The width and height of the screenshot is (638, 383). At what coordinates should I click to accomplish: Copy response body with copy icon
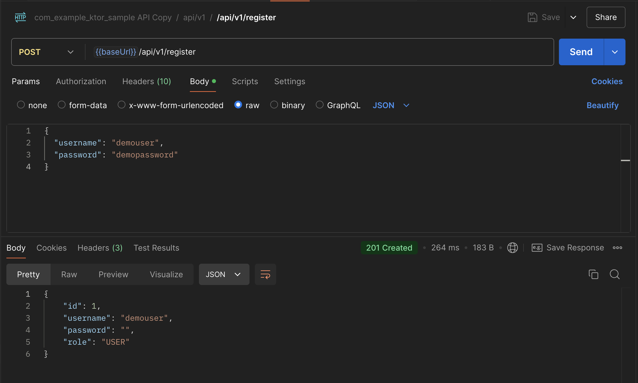tap(593, 274)
